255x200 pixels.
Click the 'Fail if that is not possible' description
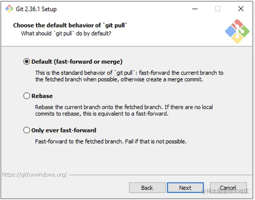coord(111,141)
